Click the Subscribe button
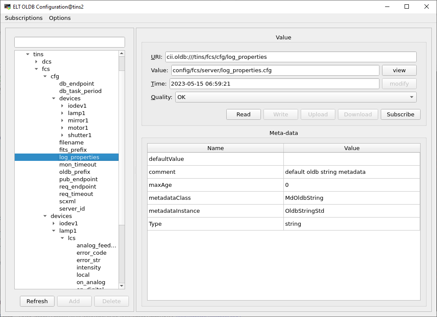The width and height of the screenshot is (437, 317). 400,114
